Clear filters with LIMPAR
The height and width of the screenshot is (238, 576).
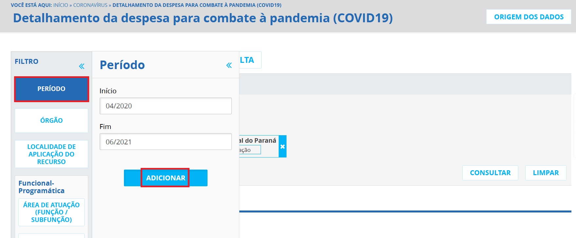tap(546, 173)
